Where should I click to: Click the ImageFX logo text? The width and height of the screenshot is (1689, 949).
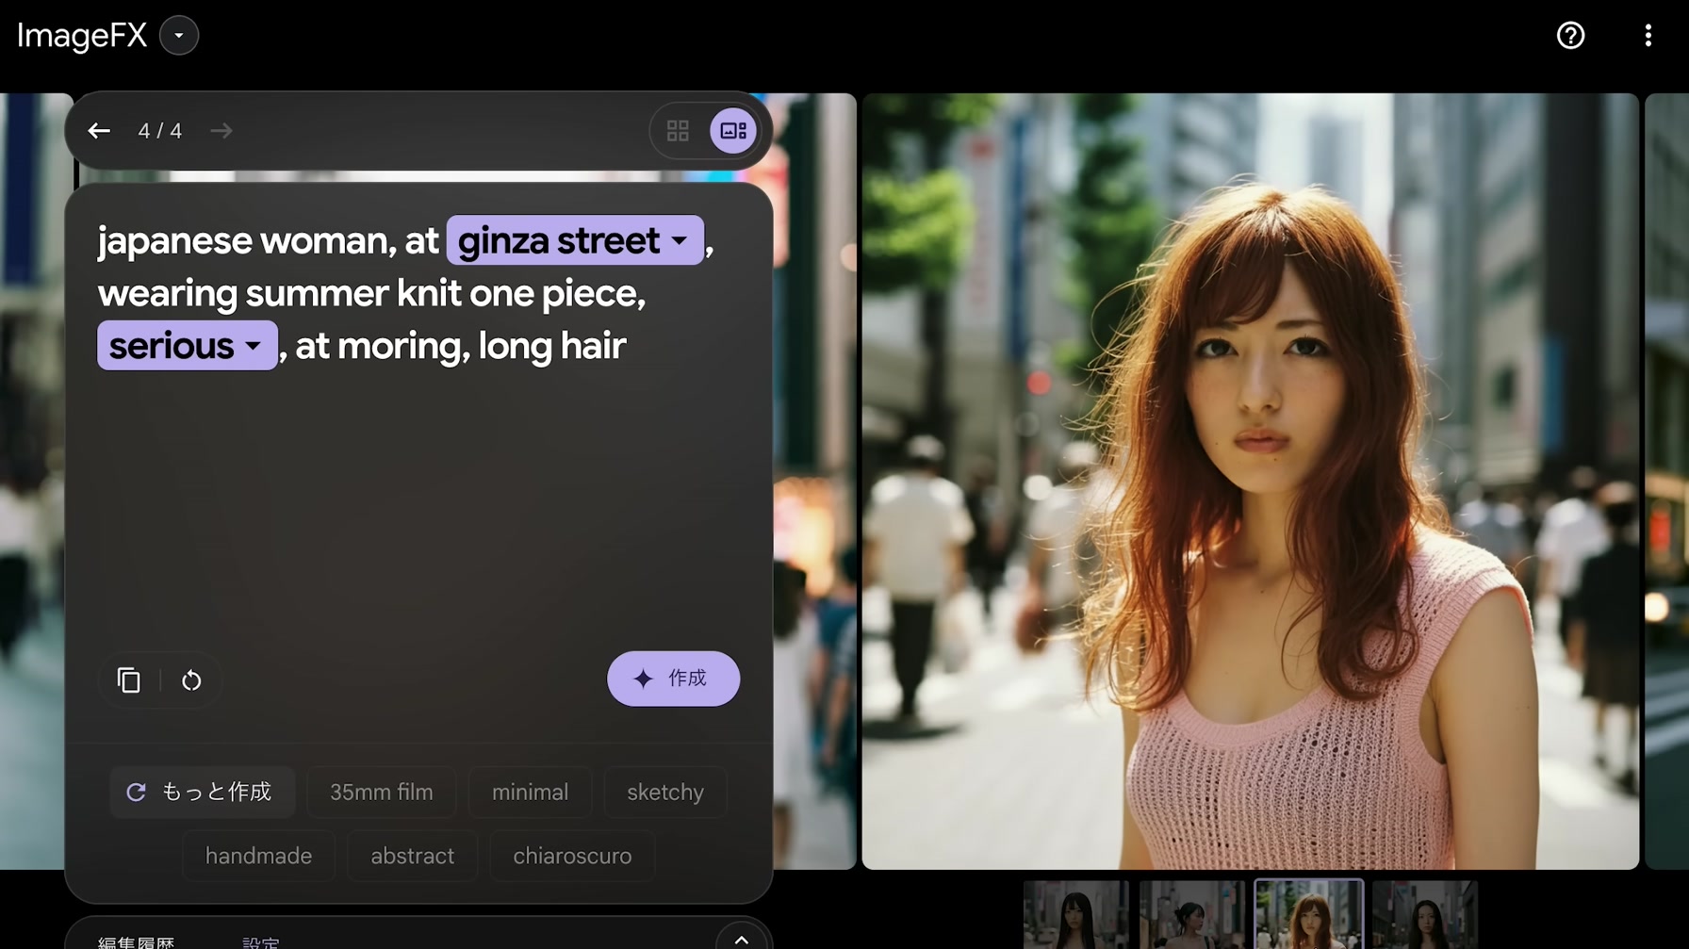tap(82, 36)
